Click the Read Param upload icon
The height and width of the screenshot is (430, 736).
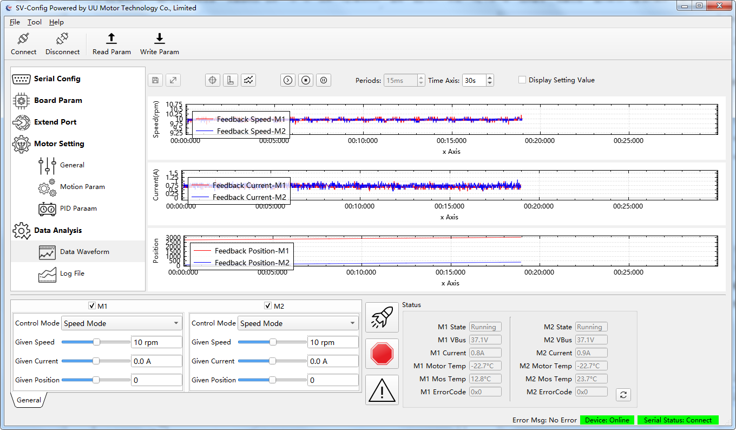click(111, 38)
